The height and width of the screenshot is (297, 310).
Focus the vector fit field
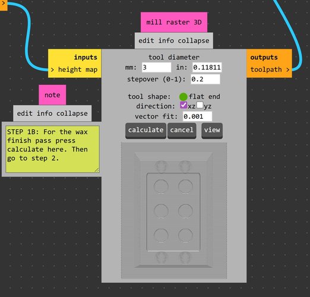pyautogui.click(x=197, y=116)
